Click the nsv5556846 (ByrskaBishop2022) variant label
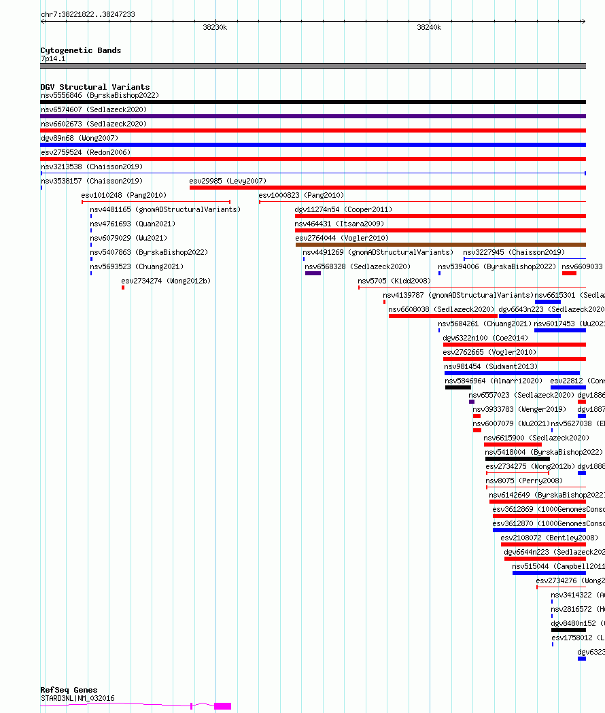Viewport: 605px width, 713px height. tap(100, 95)
